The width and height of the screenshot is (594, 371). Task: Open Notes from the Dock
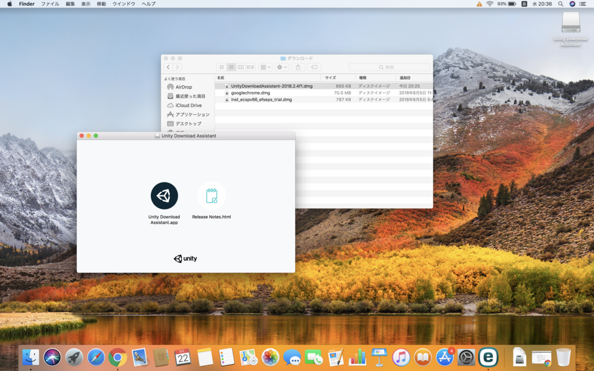tap(205, 357)
